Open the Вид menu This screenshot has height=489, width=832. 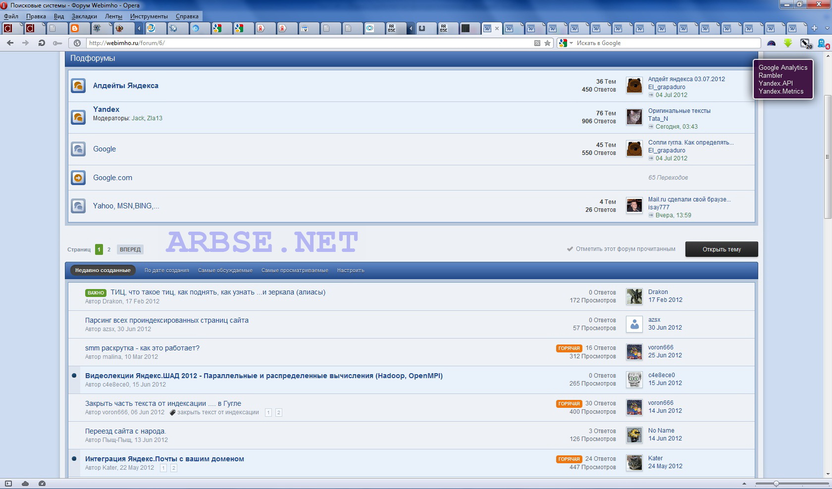point(59,16)
